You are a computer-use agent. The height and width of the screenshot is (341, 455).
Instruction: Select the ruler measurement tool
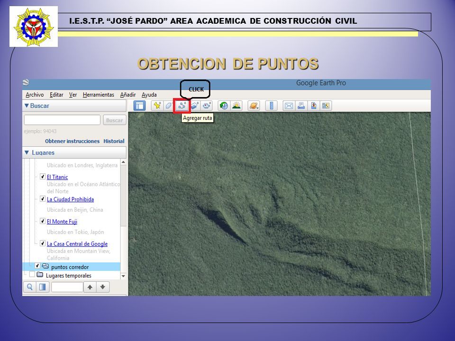pos(271,106)
